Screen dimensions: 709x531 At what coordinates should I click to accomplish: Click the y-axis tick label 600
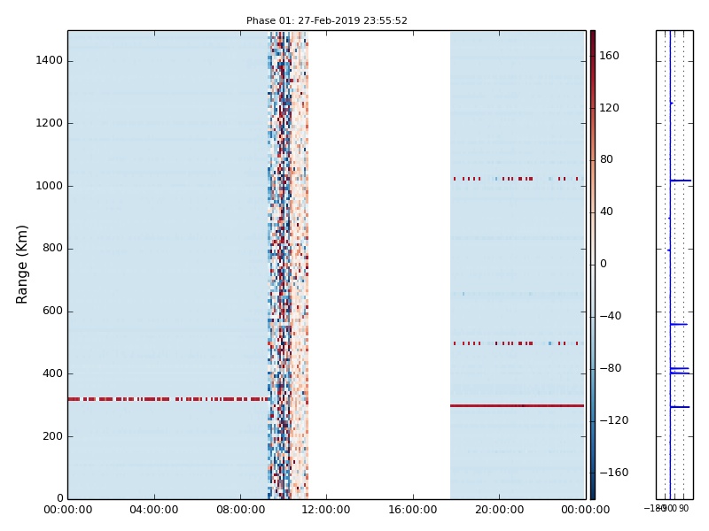52,311
